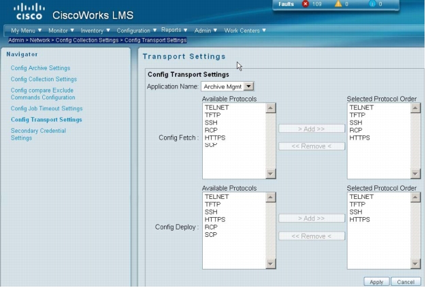Select HTTPS in Config Fetch selected order
This screenshot has height=288, width=426.
[x=360, y=138]
